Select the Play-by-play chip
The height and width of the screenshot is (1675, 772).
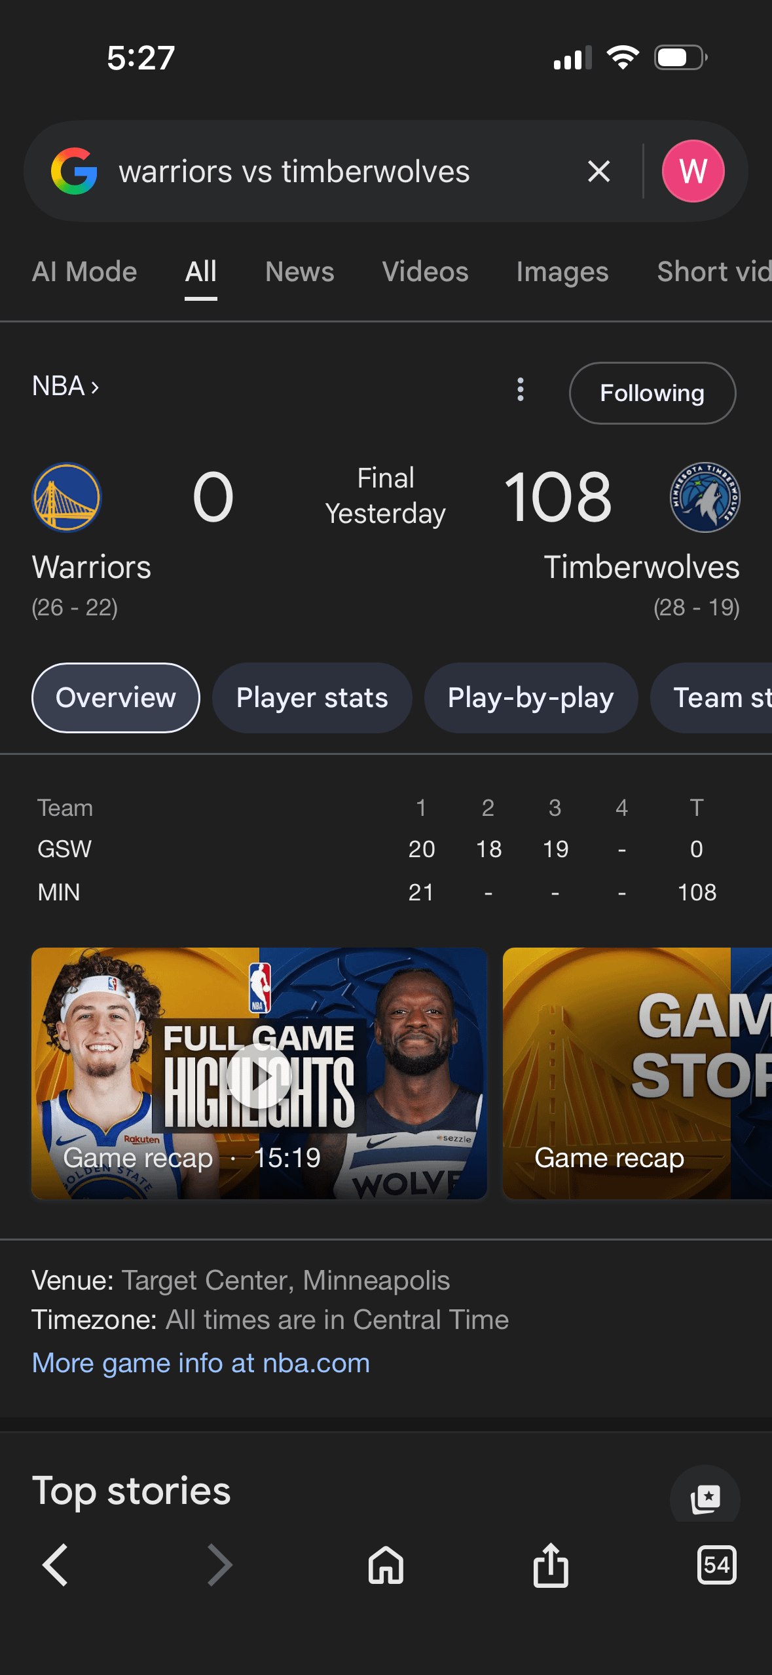pos(530,698)
